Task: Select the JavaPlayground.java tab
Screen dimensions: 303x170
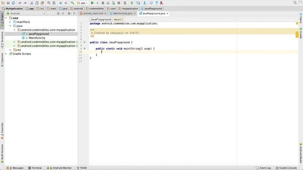Action: pos(154,14)
